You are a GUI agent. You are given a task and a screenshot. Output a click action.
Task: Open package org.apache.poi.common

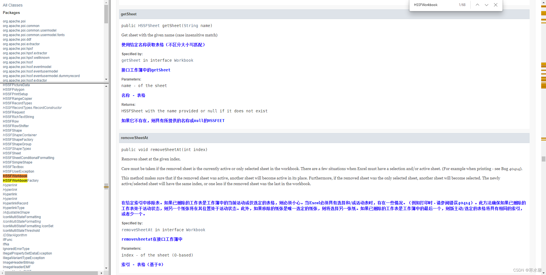(21, 26)
